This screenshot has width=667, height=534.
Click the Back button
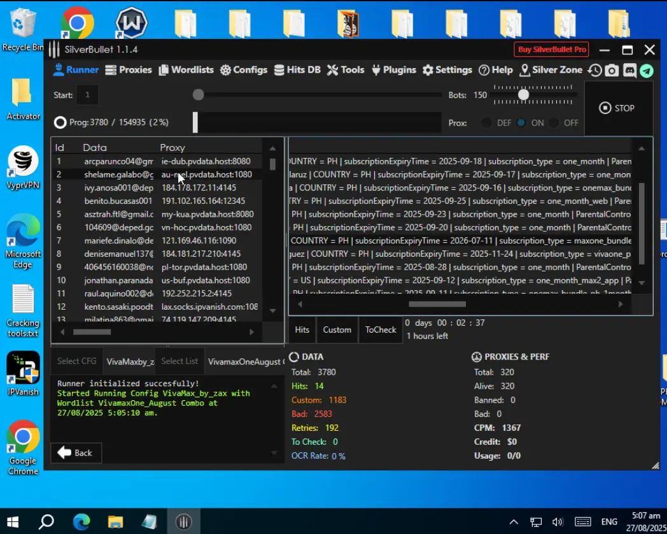click(76, 452)
